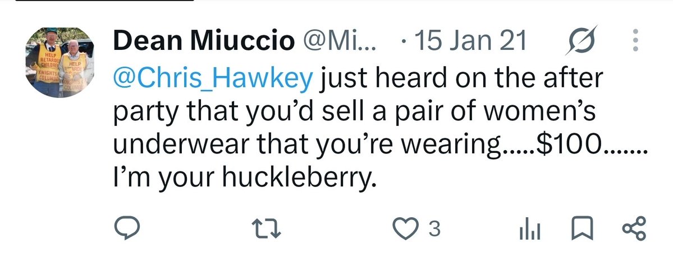
Task: Click the black tab indicator bar at top
Action: point(105,1)
